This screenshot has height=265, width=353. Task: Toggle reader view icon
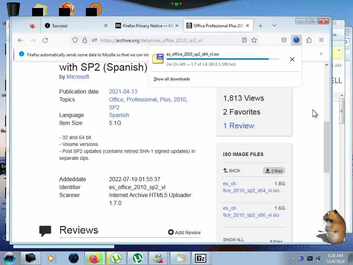pyautogui.click(x=244, y=40)
